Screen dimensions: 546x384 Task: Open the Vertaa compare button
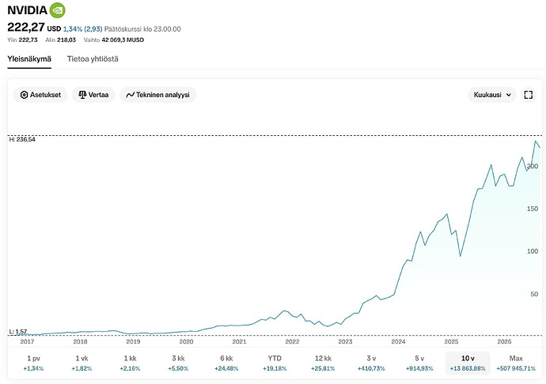(93, 95)
